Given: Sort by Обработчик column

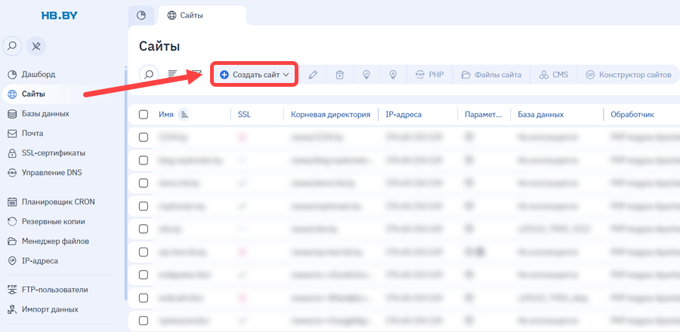Looking at the screenshot, I should [632, 115].
